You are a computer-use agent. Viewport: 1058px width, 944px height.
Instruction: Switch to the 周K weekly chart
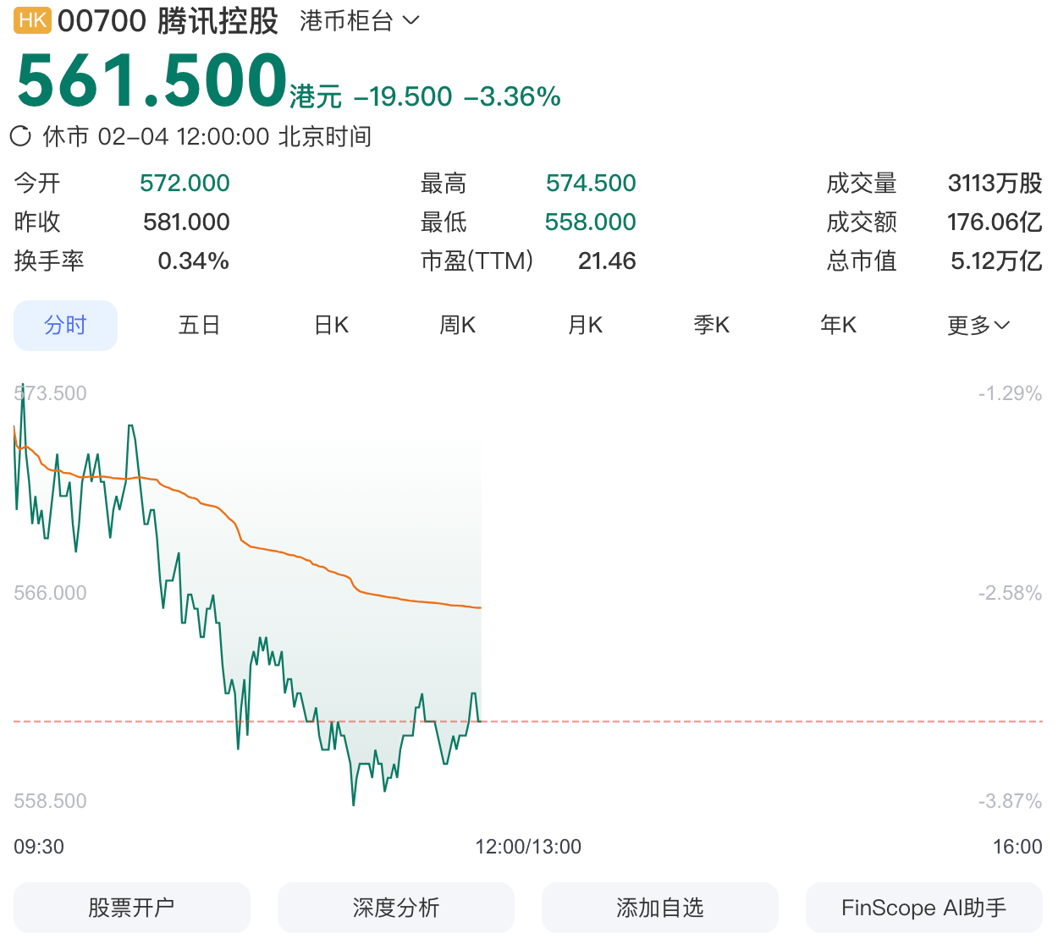[x=457, y=325]
